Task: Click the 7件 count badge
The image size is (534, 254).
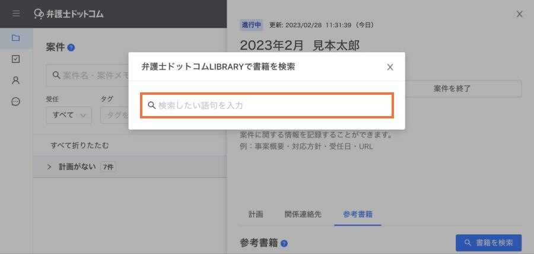Action: coord(108,167)
